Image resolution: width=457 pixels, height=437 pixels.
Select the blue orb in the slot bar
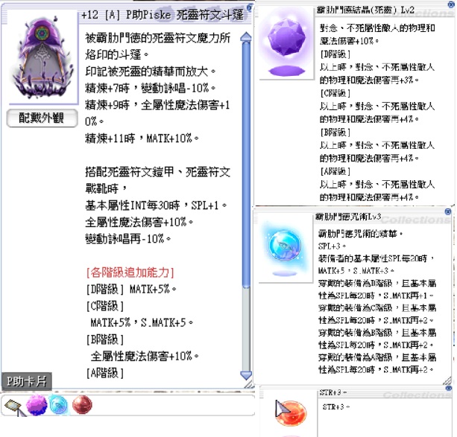(x=60, y=406)
